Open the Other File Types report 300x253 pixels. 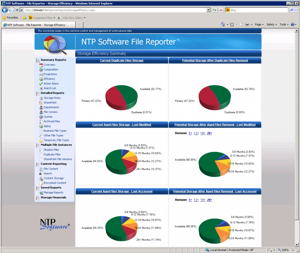[53, 136]
